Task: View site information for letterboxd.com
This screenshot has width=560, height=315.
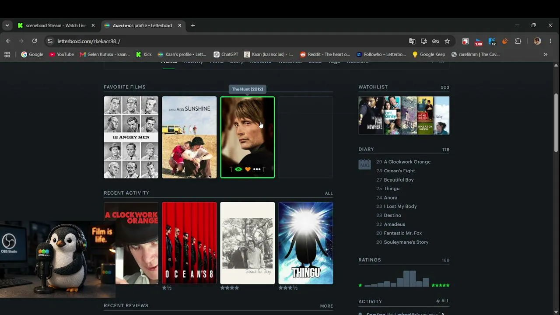Action: click(x=49, y=41)
